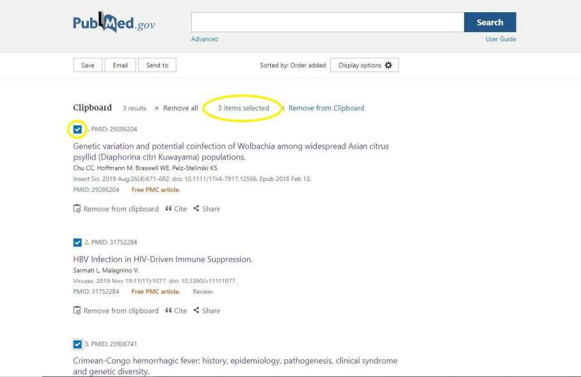The width and height of the screenshot is (581, 377).
Task: Click the clipboard icon for the first article
Action: [x=77, y=209]
